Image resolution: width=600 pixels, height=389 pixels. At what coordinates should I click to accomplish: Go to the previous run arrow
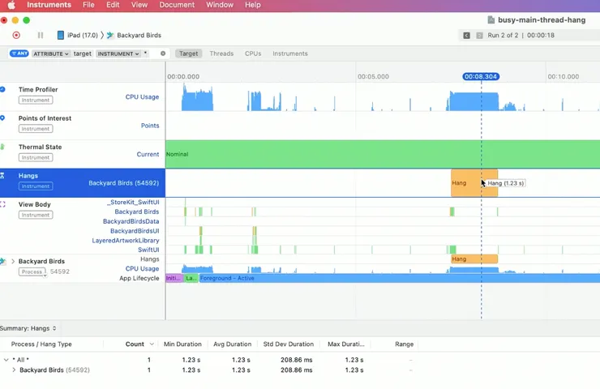click(466, 36)
